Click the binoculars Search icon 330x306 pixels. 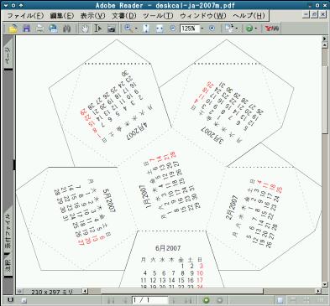tap(66, 29)
